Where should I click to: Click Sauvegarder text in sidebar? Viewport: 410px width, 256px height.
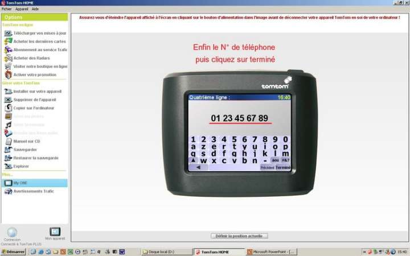[x=25, y=150]
